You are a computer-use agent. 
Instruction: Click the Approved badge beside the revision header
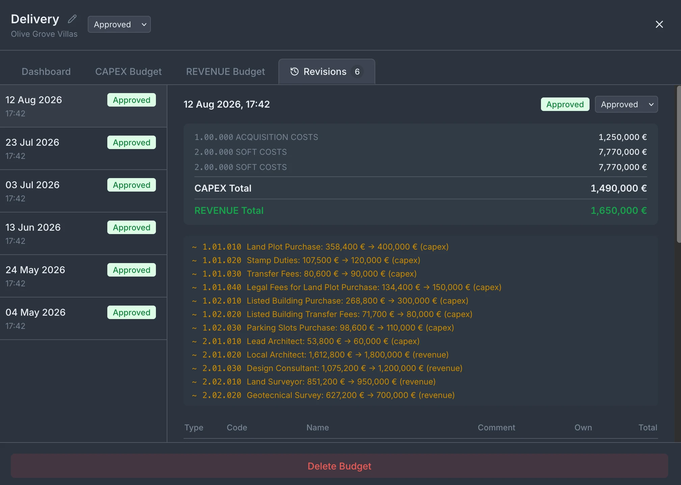coord(565,104)
